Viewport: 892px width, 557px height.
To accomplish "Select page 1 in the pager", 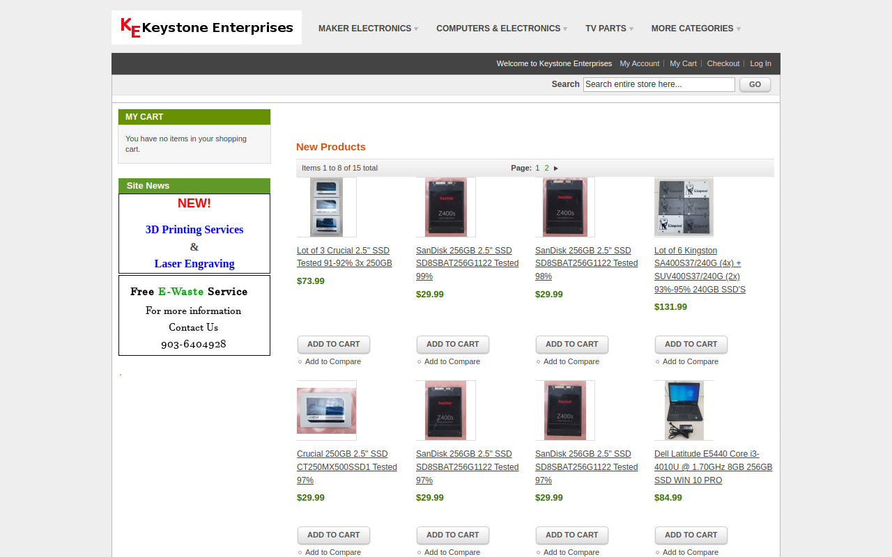I will pyautogui.click(x=537, y=168).
